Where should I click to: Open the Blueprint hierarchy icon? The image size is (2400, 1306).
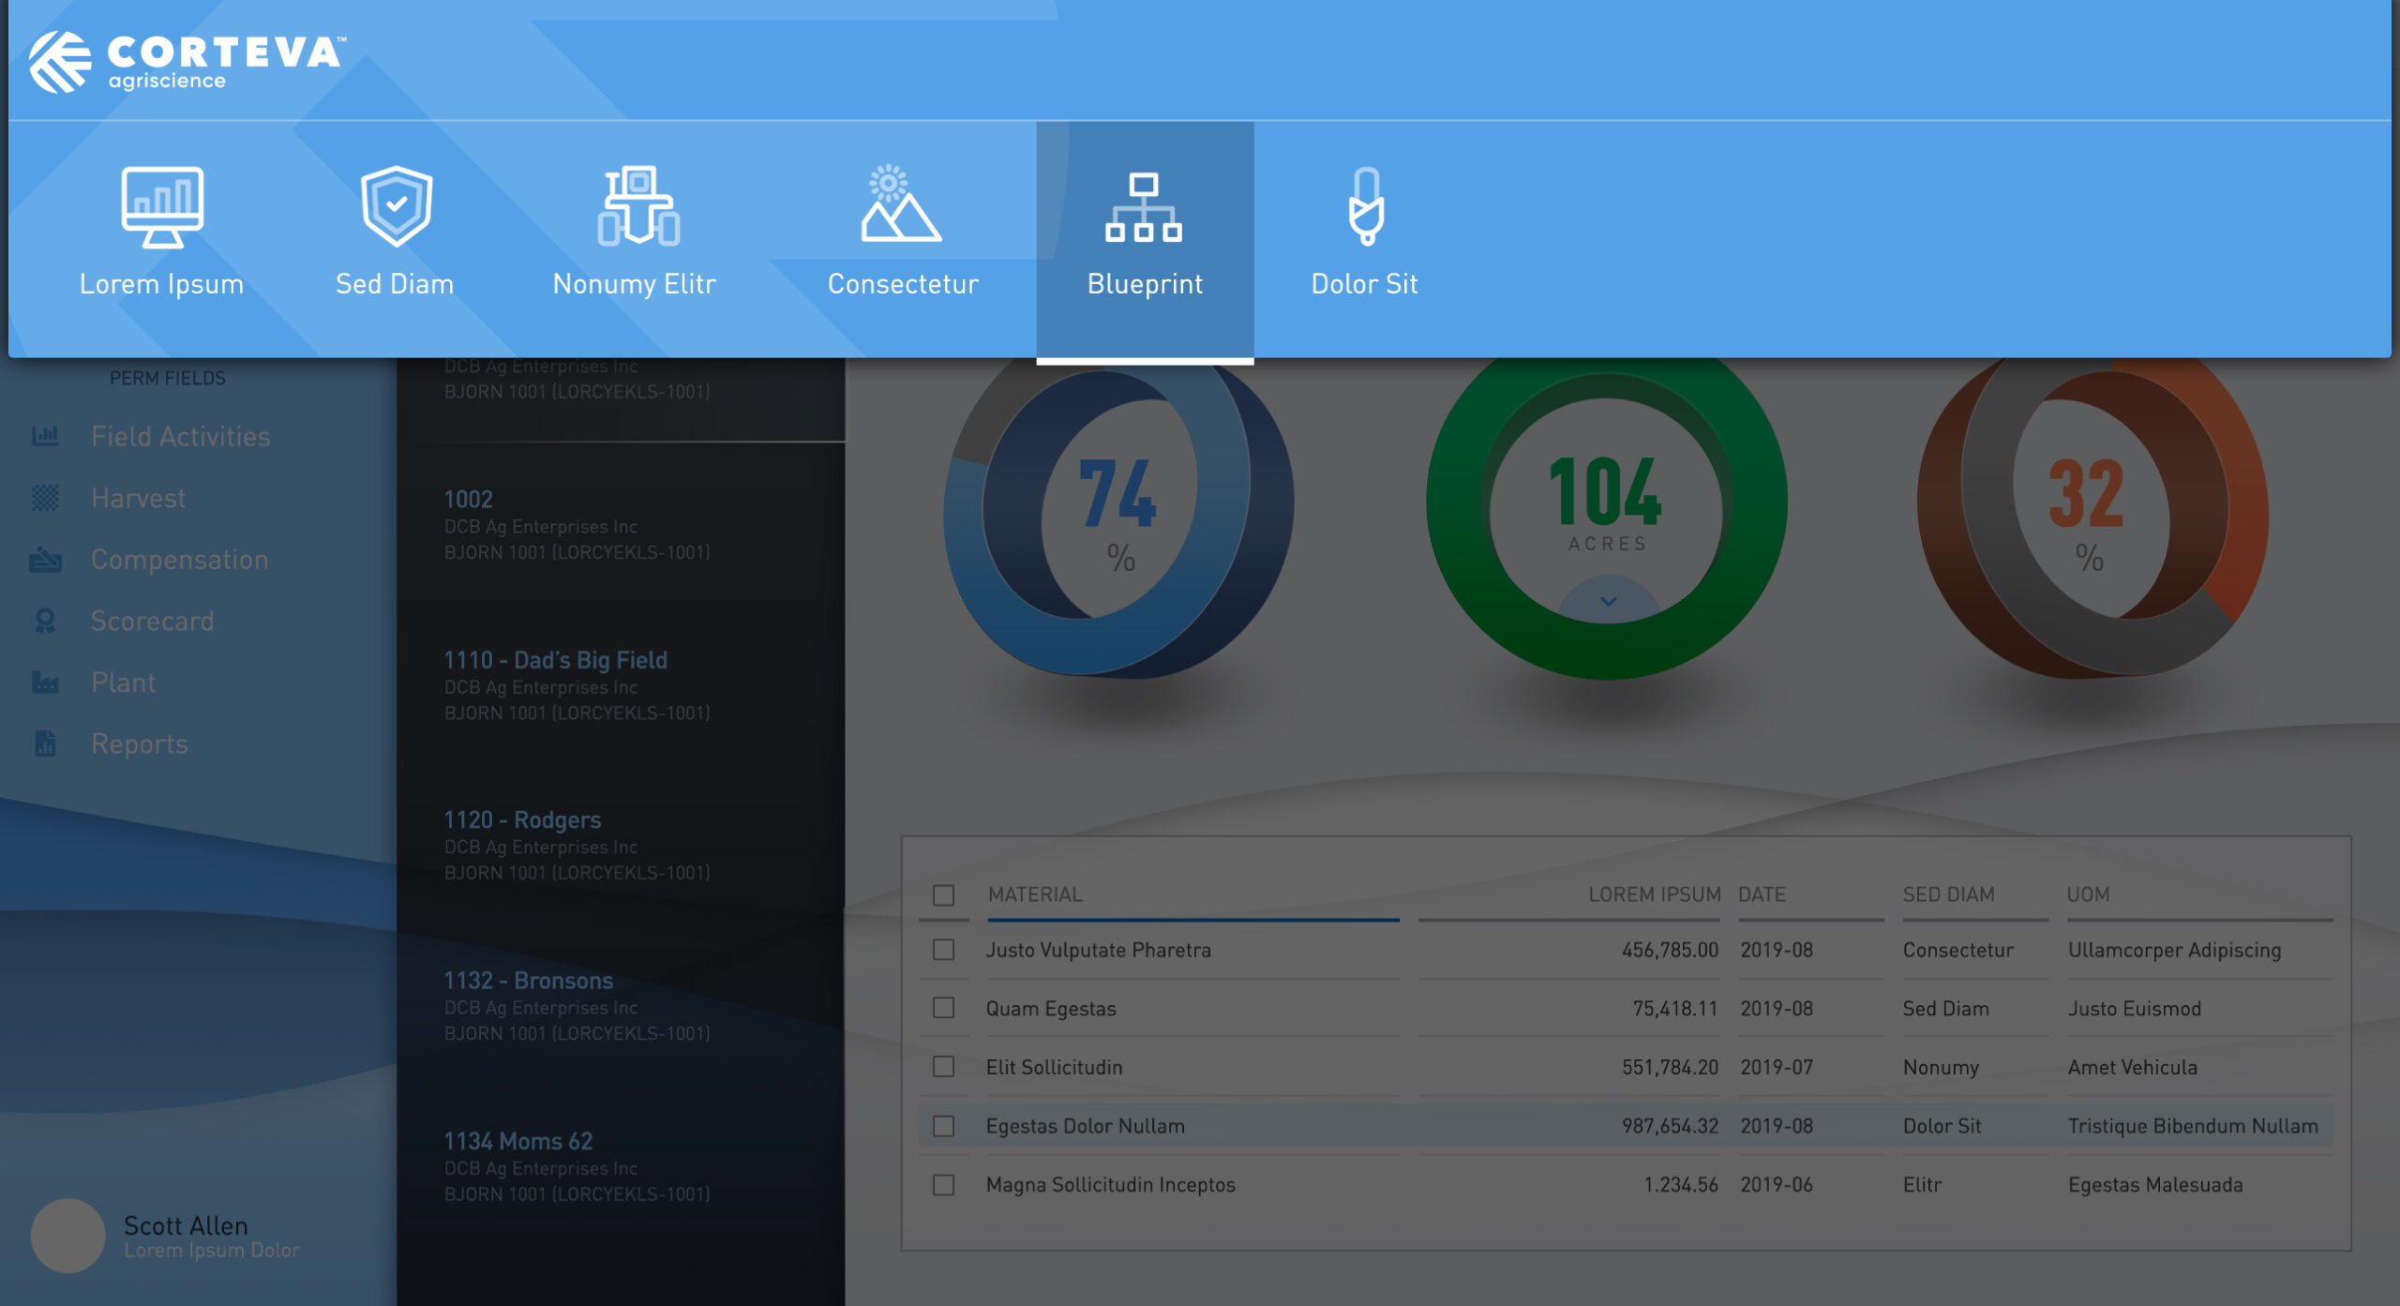[x=1144, y=207]
